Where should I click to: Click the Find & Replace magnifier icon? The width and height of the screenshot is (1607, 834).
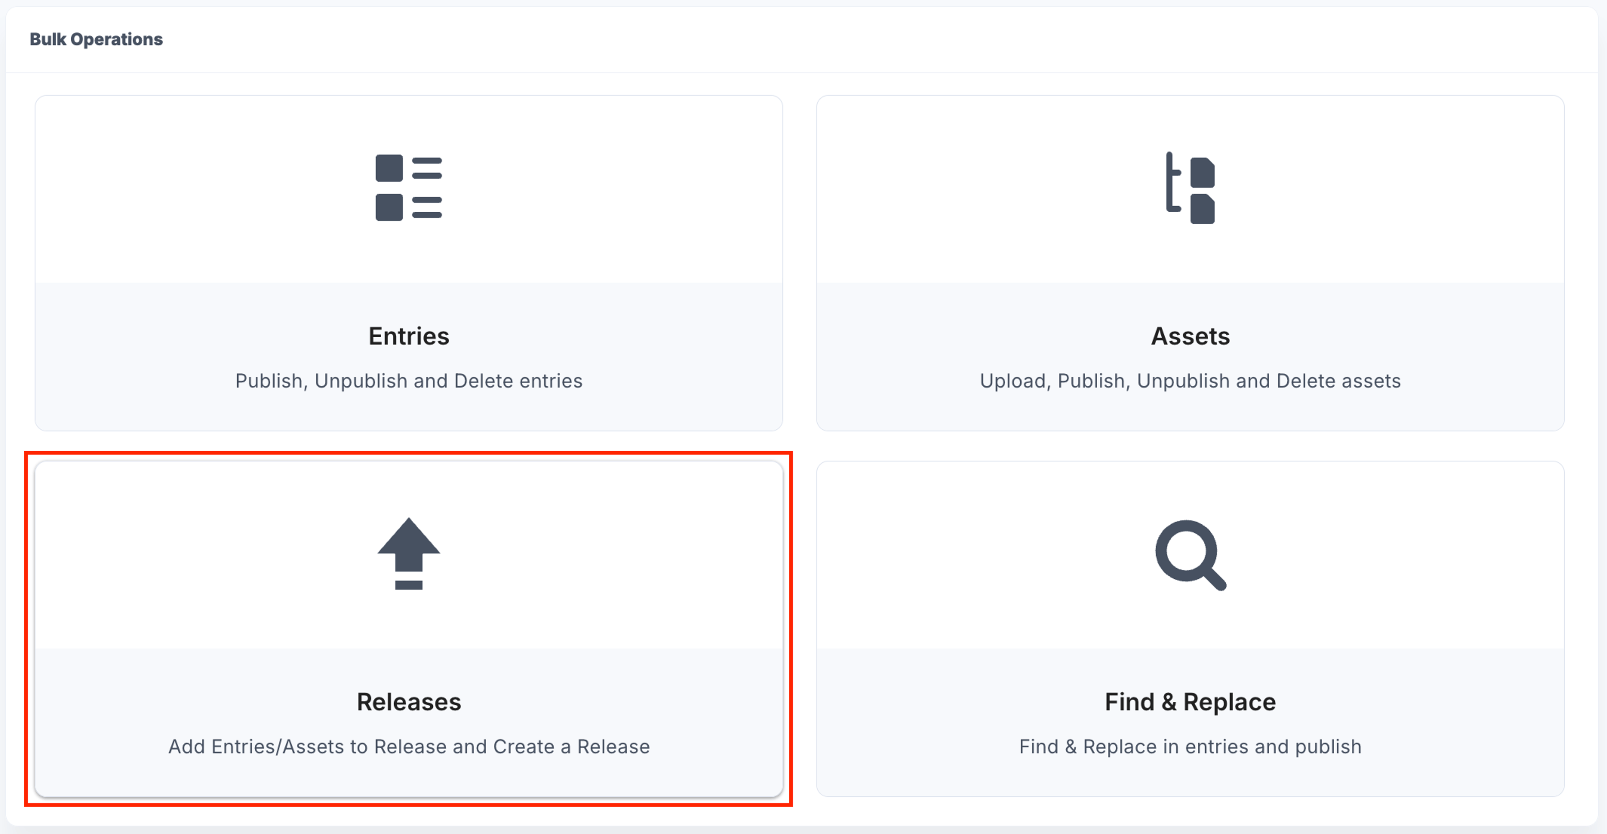[x=1190, y=554]
